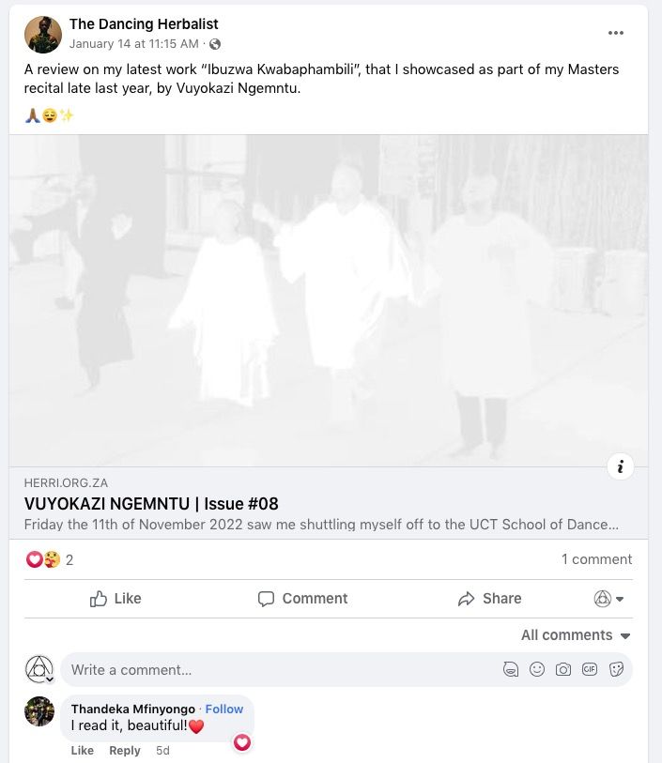Open the avatar sticker icon in comment box
The height and width of the screenshot is (763, 662).
point(511,669)
